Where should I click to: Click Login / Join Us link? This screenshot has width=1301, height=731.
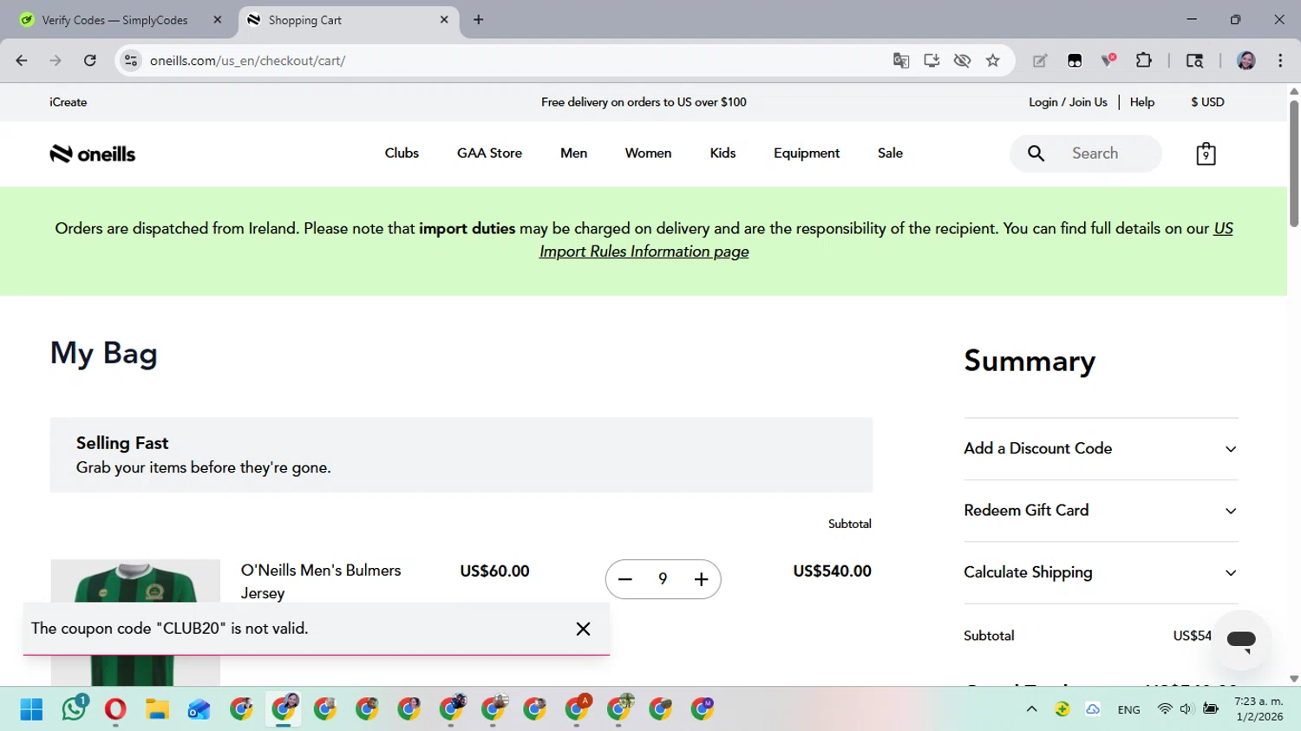click(1068, 102)
